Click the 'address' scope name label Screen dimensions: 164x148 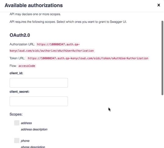pos(26,123)
